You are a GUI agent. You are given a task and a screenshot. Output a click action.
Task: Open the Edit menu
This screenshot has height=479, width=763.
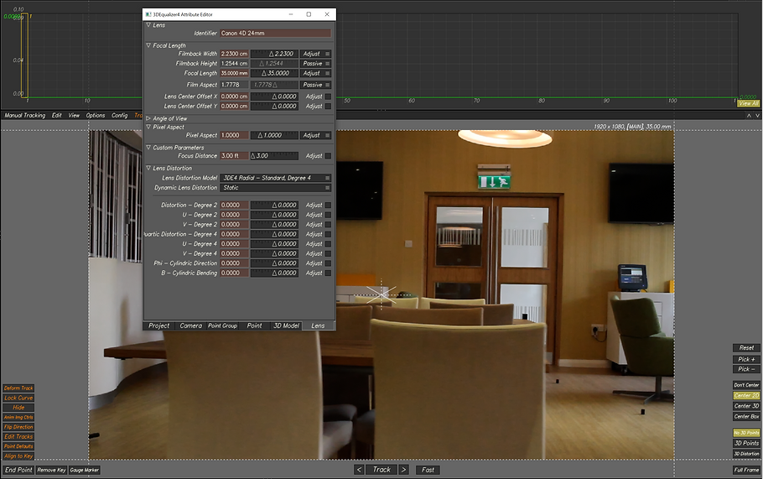click(x=57, y=116)
